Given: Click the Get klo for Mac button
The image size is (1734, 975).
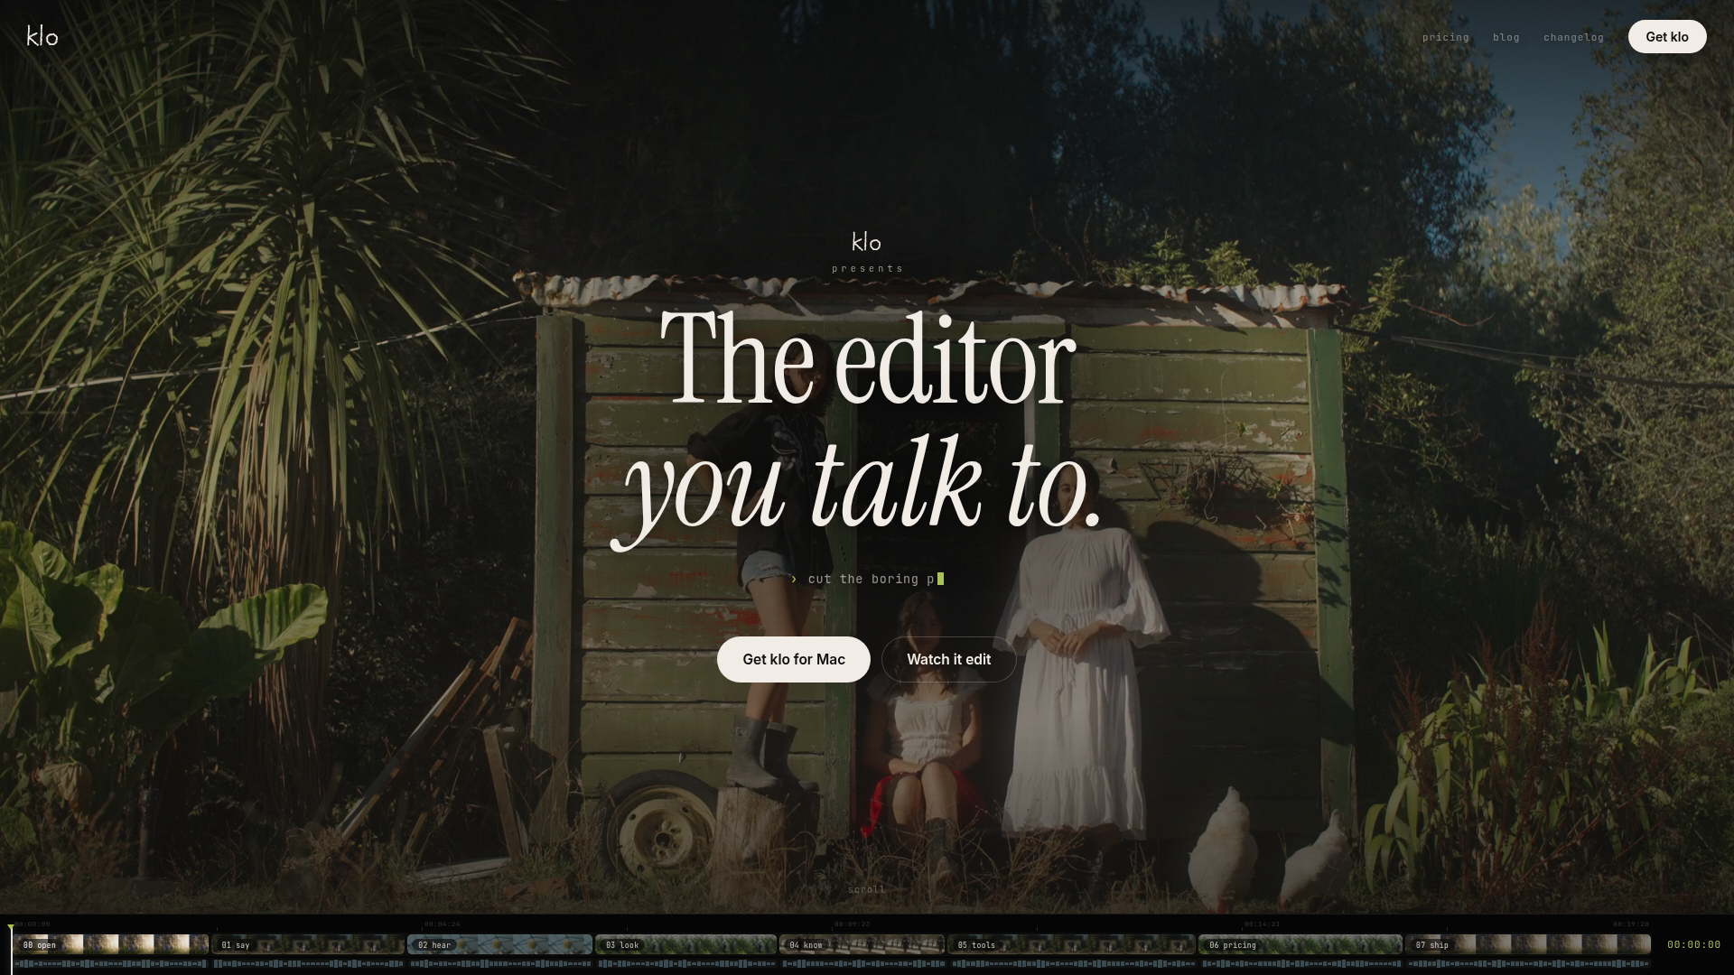Looking at the screenshot, I should point(794,659).
